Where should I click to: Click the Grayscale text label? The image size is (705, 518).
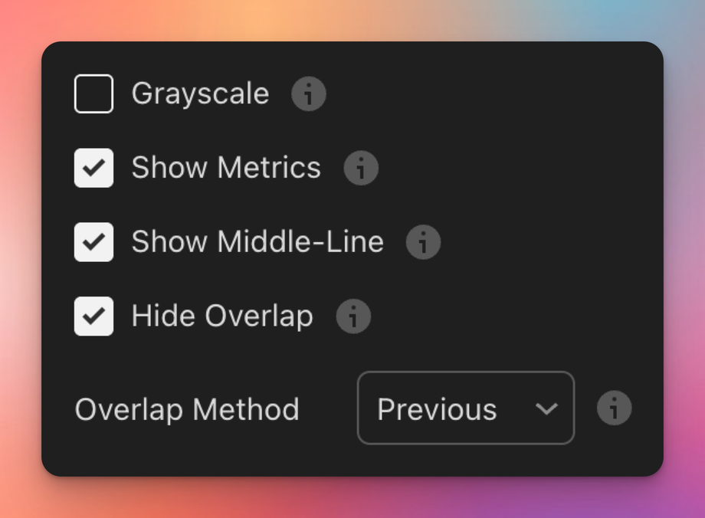tap(200, 94)
